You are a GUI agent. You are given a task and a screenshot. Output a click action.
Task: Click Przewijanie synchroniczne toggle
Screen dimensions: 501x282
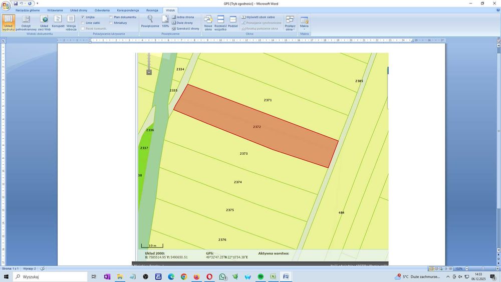pyautogui.click(x=262, y=23)
